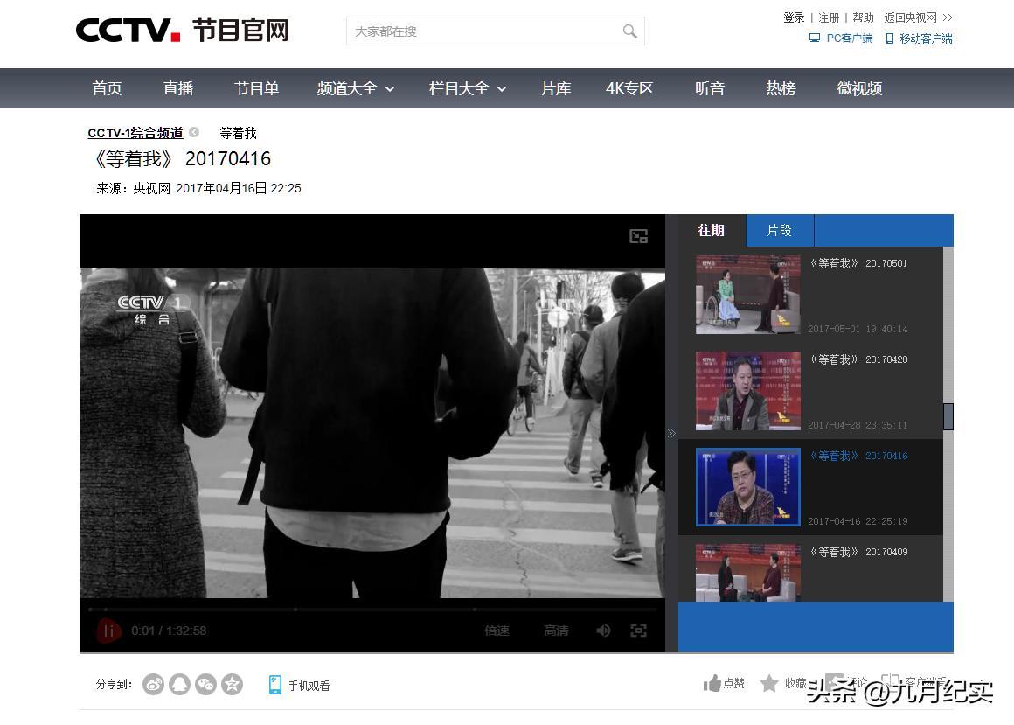Screen dimensions: 1014x725
Task: Open the CCTV-1综合频道 link
Action: 135,133
